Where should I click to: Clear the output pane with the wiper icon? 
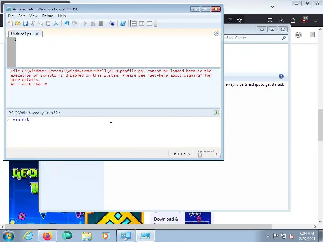coord(56,23)
